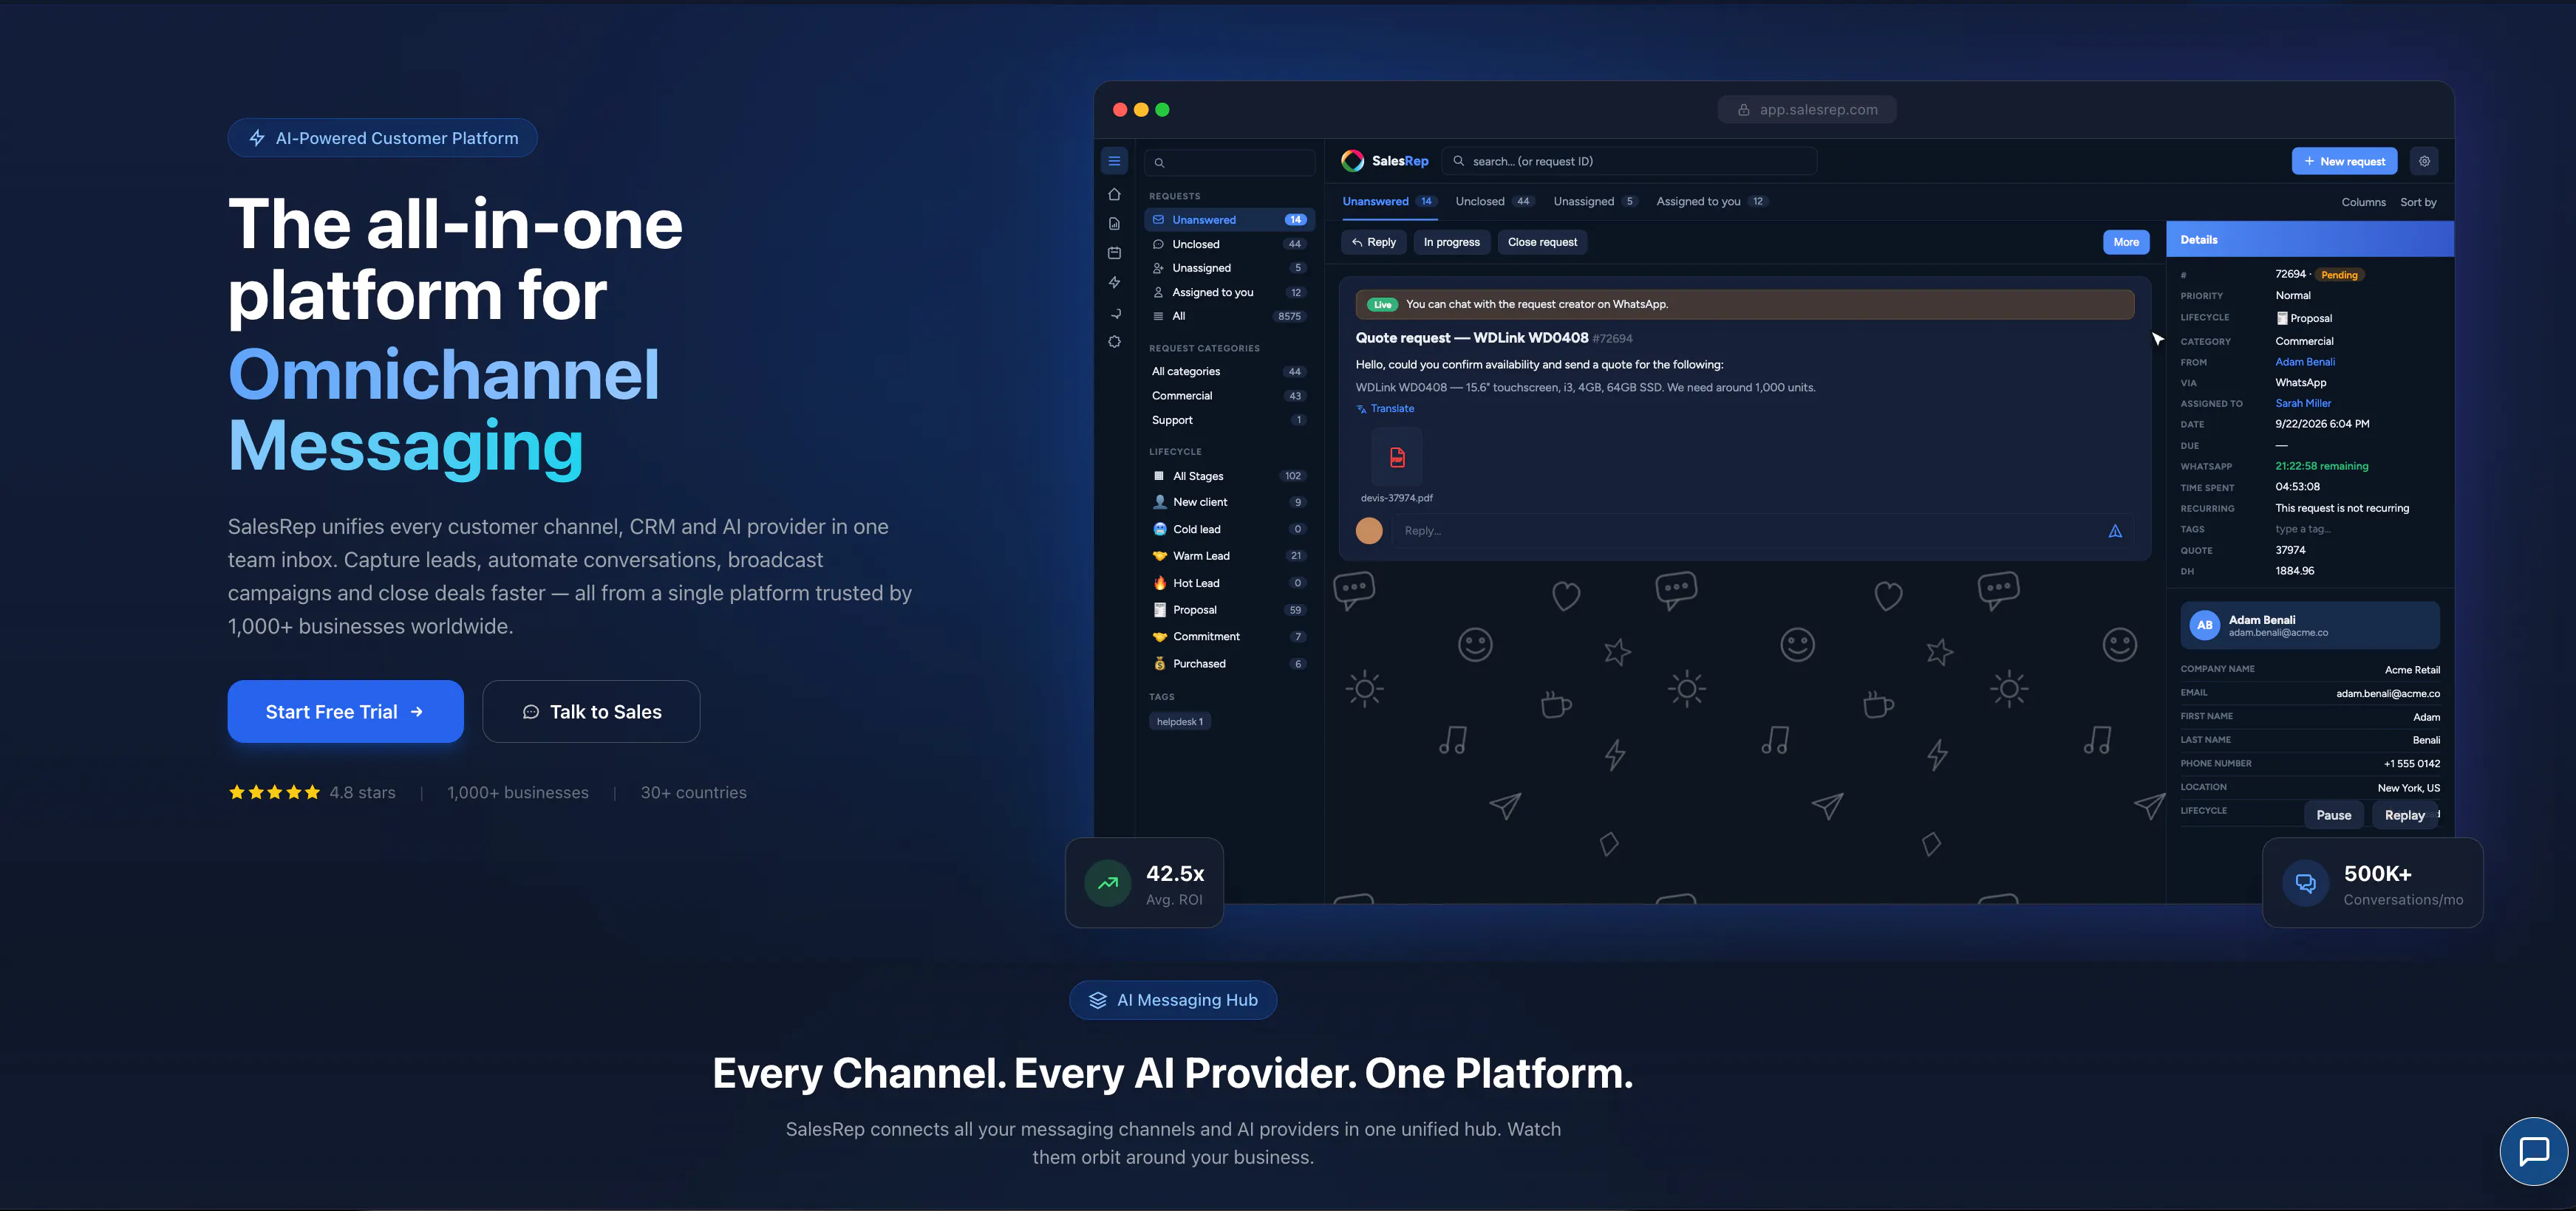This screenshot has width=2576, height=1211.
Task: Select Unclosed in the Requests sidebar
Action: [1229, 244]
